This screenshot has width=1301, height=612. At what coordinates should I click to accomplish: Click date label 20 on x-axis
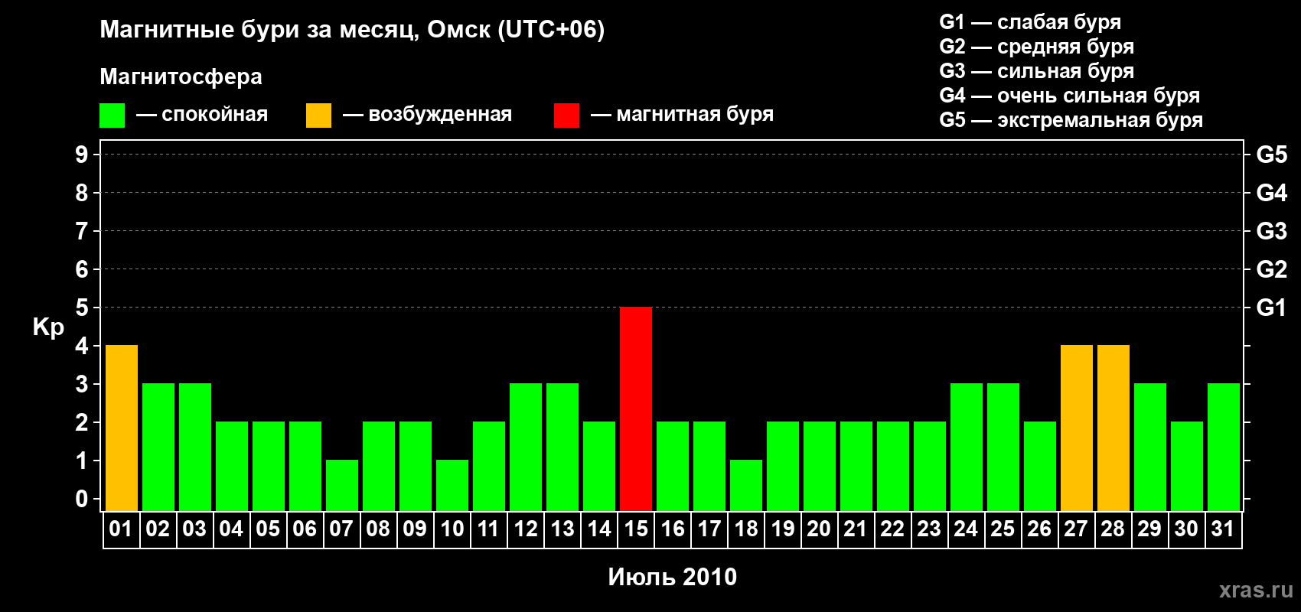click(819, 529)
